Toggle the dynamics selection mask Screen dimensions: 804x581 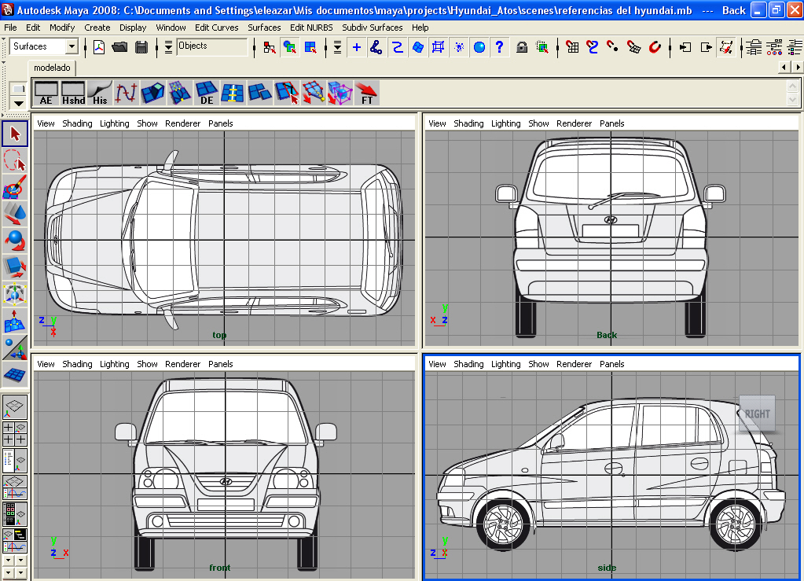click(459, 48)
